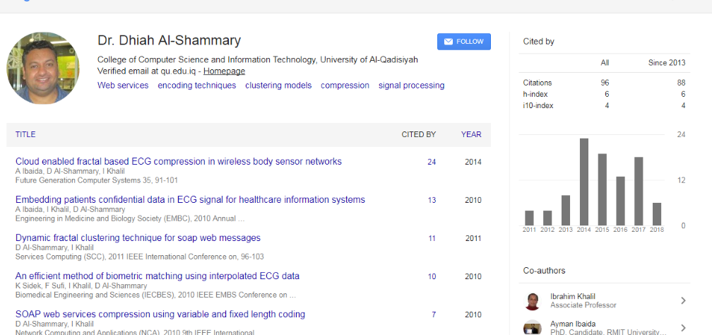Expand Ibrahim Khalil co-author chevron arrow
This screenshot has width=712, height=335.
(683, 301)
